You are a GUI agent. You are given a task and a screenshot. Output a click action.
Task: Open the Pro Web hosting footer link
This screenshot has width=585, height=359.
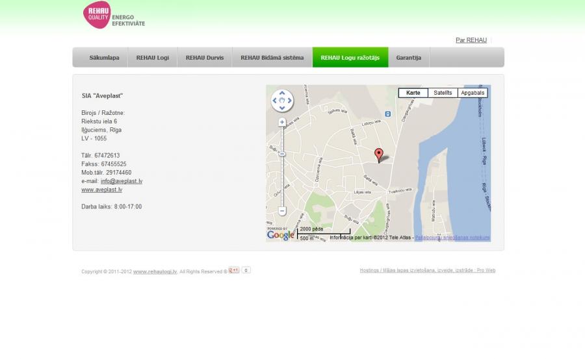point(428,270)
